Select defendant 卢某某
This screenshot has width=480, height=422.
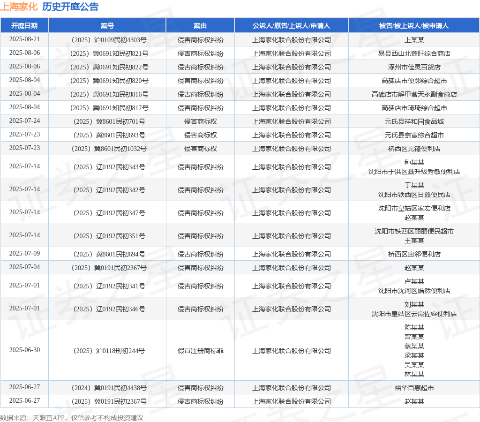[x=414, y=281]
